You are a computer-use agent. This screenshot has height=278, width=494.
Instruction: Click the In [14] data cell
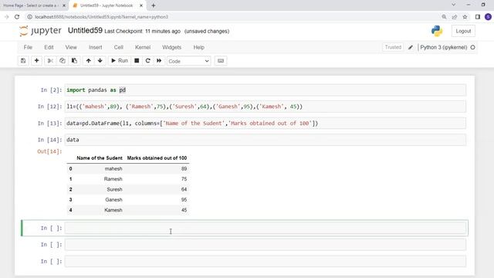266,140
